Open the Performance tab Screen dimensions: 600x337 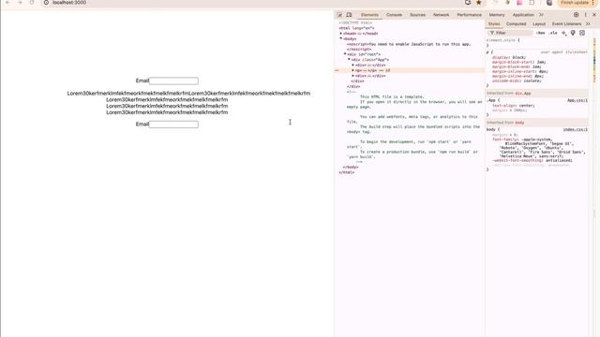click(x=469, y=15)
